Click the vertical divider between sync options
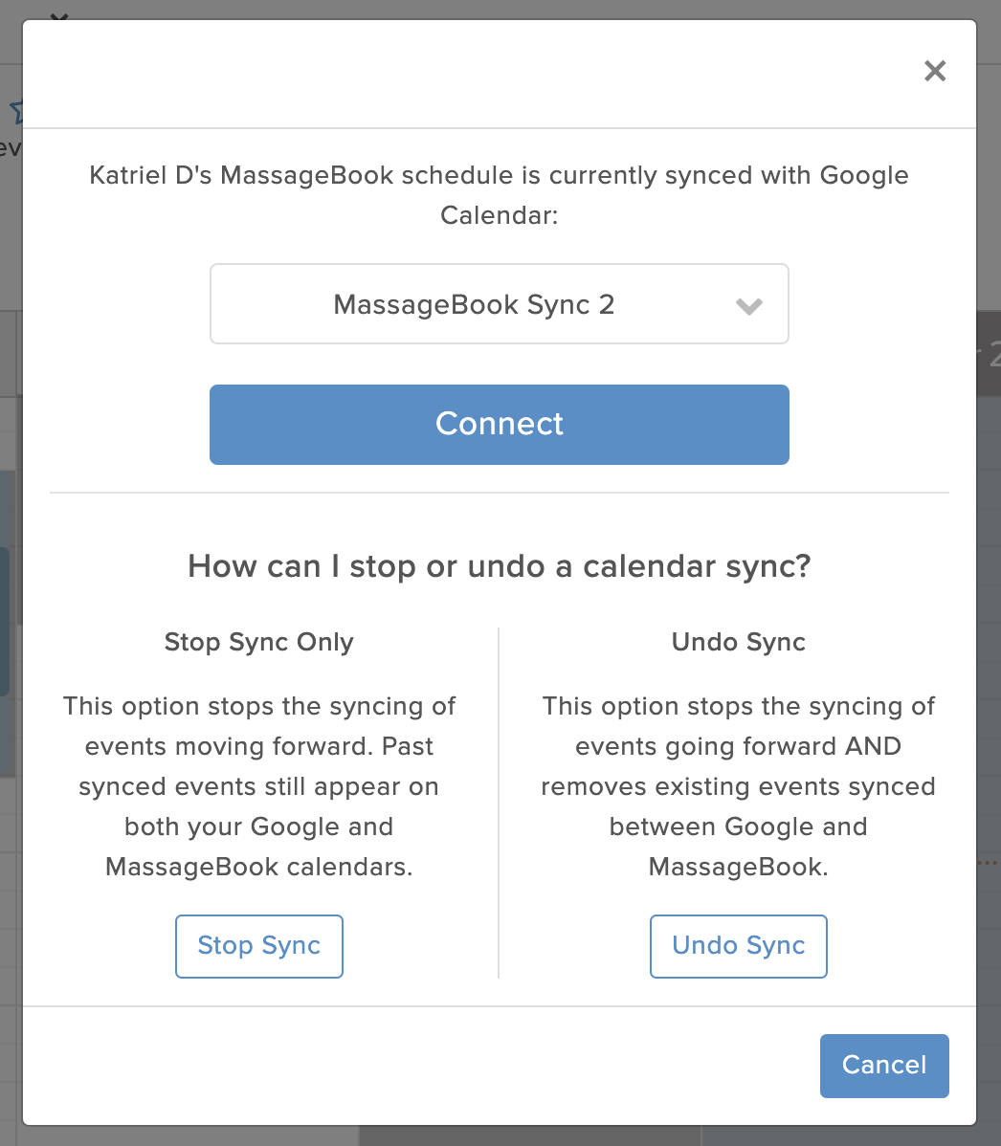This screenshot has width=1001, height=1146. [499, 803]
